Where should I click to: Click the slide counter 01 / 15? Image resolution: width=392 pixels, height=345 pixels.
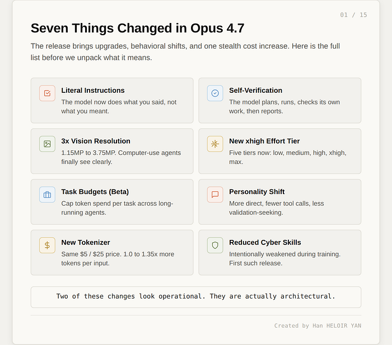353,15
